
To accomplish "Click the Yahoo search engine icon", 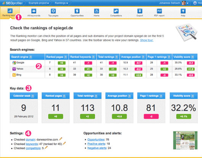I will click(x=14, y=69).
